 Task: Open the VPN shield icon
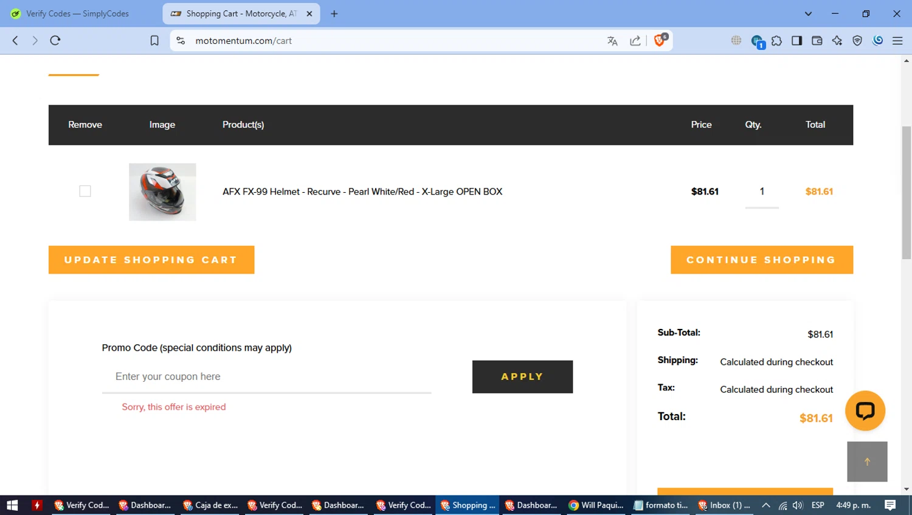(857, 41)
